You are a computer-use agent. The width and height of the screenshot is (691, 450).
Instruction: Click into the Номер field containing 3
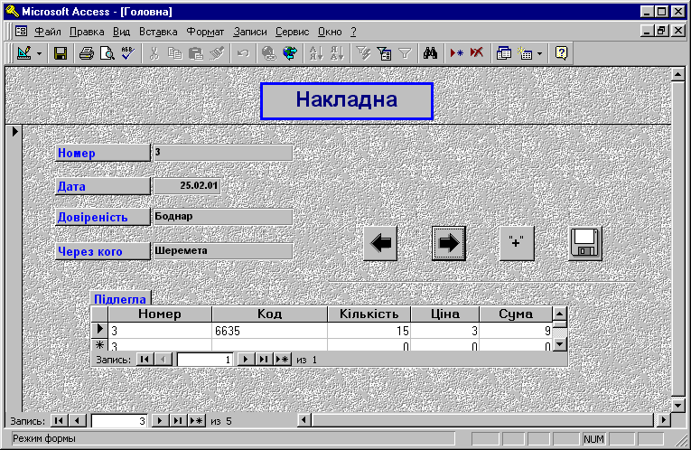[x=222, y=153]
